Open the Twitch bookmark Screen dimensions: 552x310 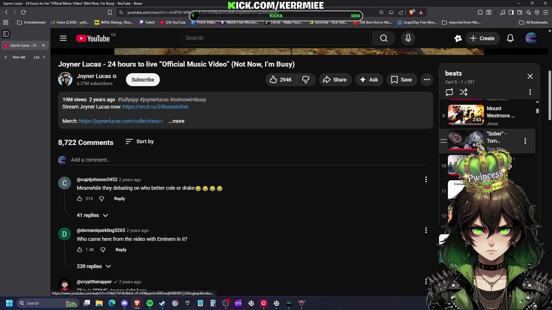147,22
